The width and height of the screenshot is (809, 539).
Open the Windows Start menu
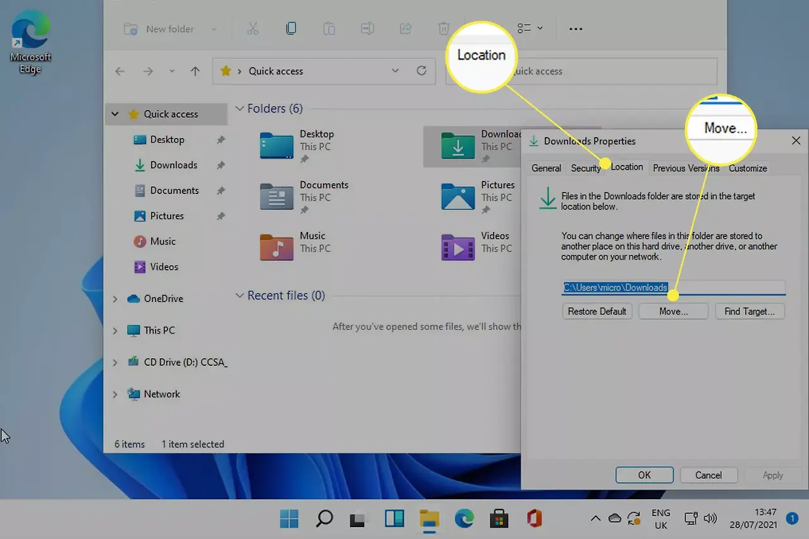(289, 519)
